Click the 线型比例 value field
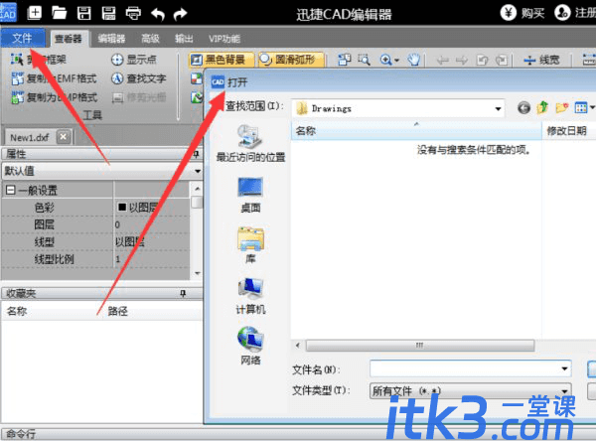 (152, 259)
